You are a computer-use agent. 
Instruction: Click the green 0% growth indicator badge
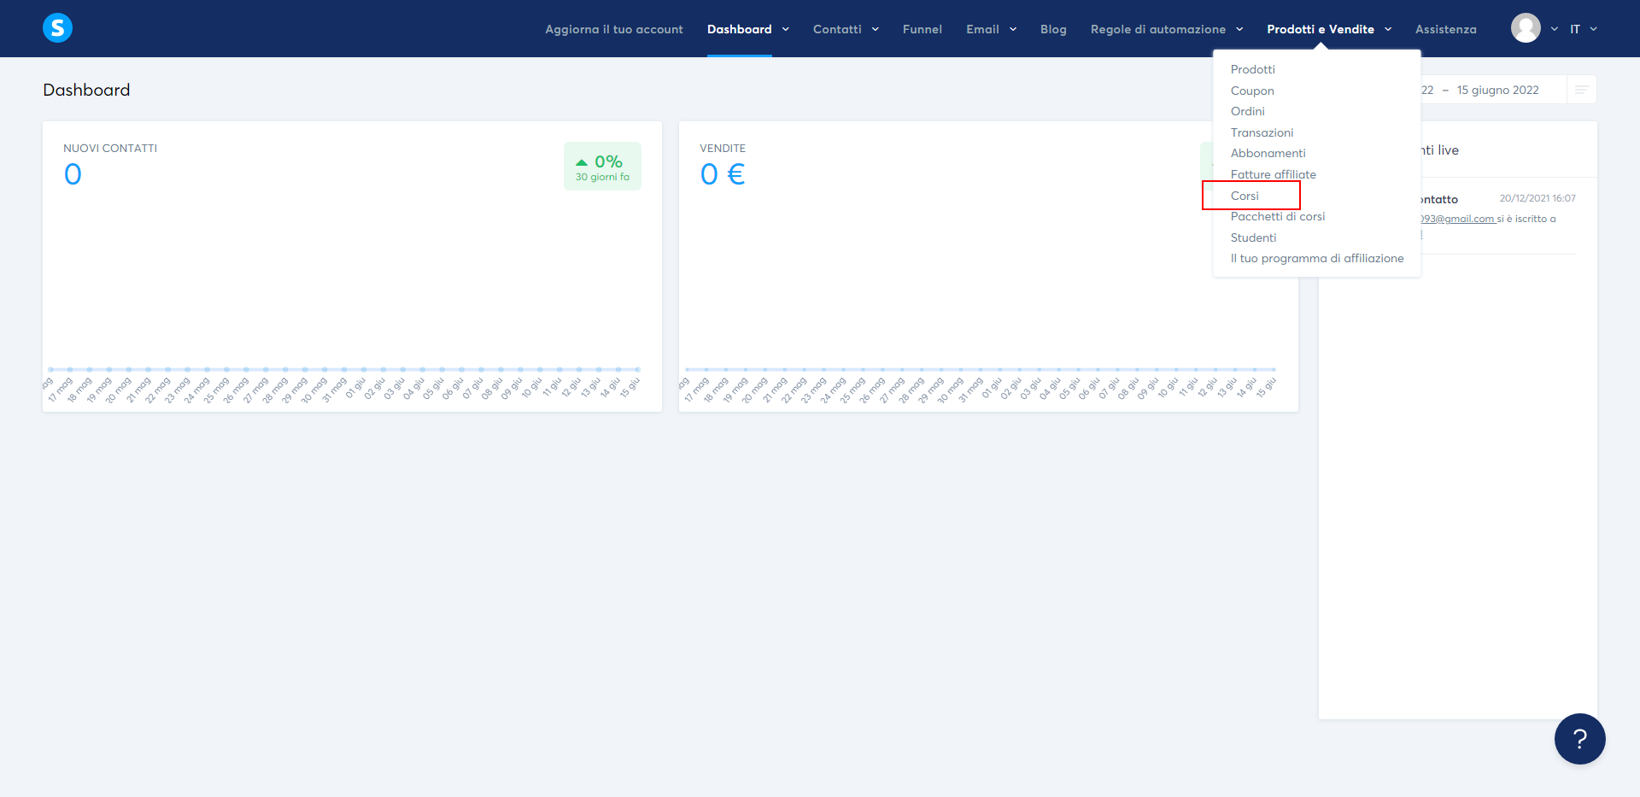coord(602,166)
